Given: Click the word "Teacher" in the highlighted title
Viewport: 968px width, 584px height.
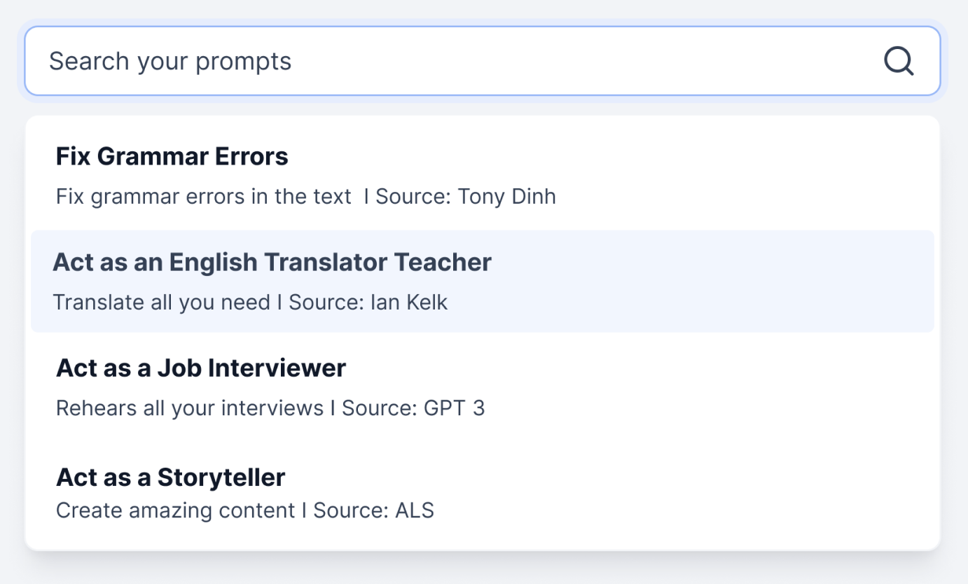Looking at the screenshot, I should click(443, 263).
